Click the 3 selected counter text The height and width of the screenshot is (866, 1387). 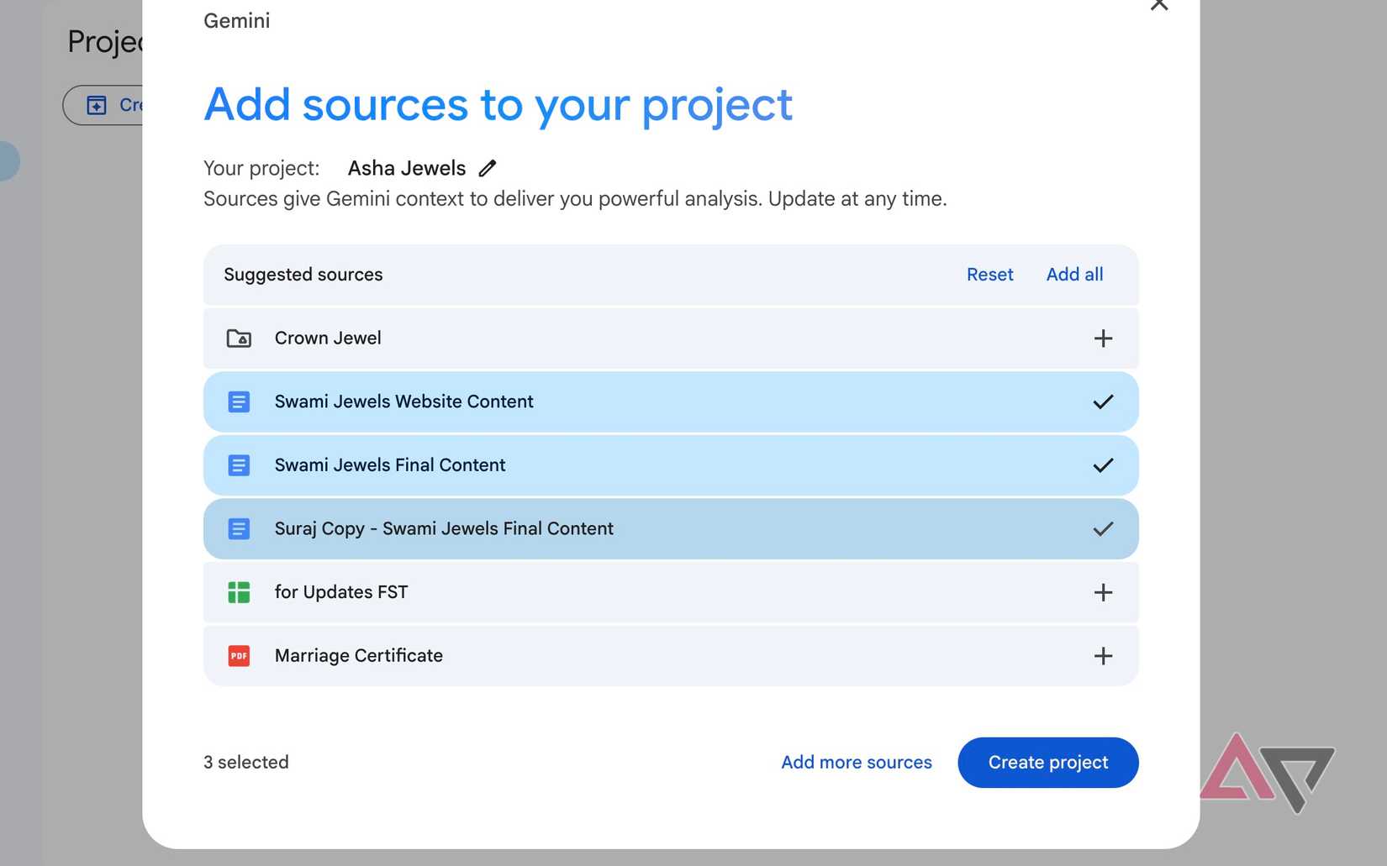(x=246, y=762)
